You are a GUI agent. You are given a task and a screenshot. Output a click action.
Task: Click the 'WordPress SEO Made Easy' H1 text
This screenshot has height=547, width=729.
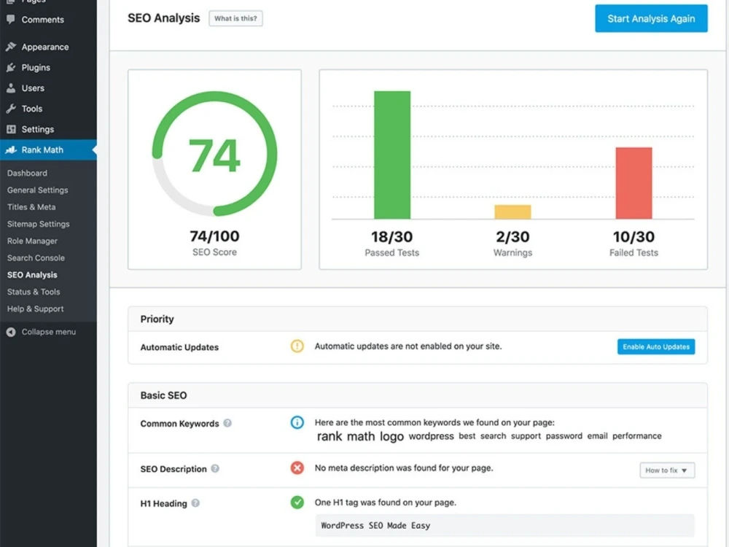coord(375,525)
